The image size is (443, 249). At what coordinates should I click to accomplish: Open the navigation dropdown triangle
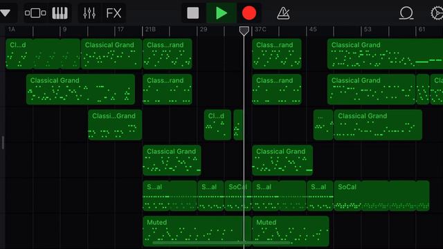click(x=5, y=12)
